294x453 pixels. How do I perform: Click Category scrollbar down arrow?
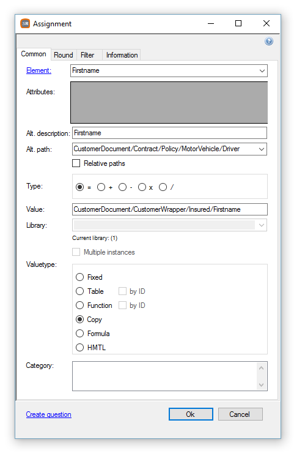[262, 385]
